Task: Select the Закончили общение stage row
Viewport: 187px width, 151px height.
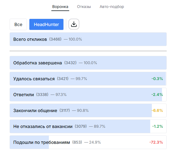Action: click(35, 110)
